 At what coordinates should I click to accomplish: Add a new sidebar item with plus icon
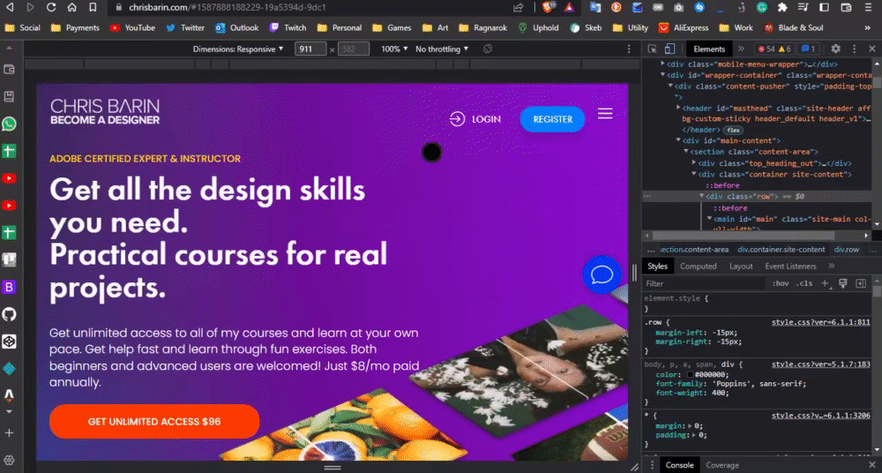coord(9,433)
